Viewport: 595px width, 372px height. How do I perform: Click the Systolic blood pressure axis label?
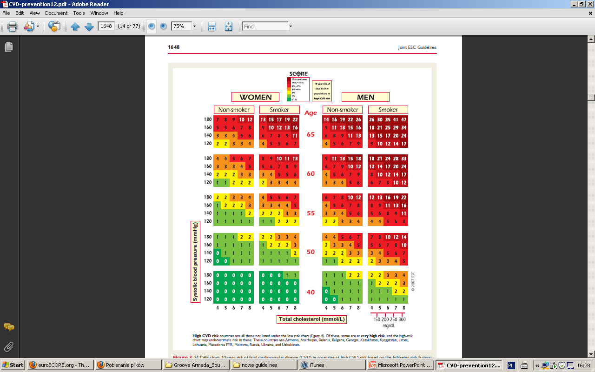coord(195,262)
